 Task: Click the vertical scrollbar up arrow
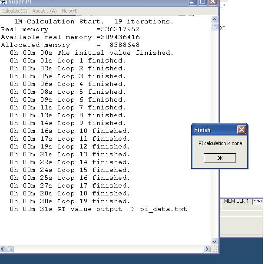point(214,19)
